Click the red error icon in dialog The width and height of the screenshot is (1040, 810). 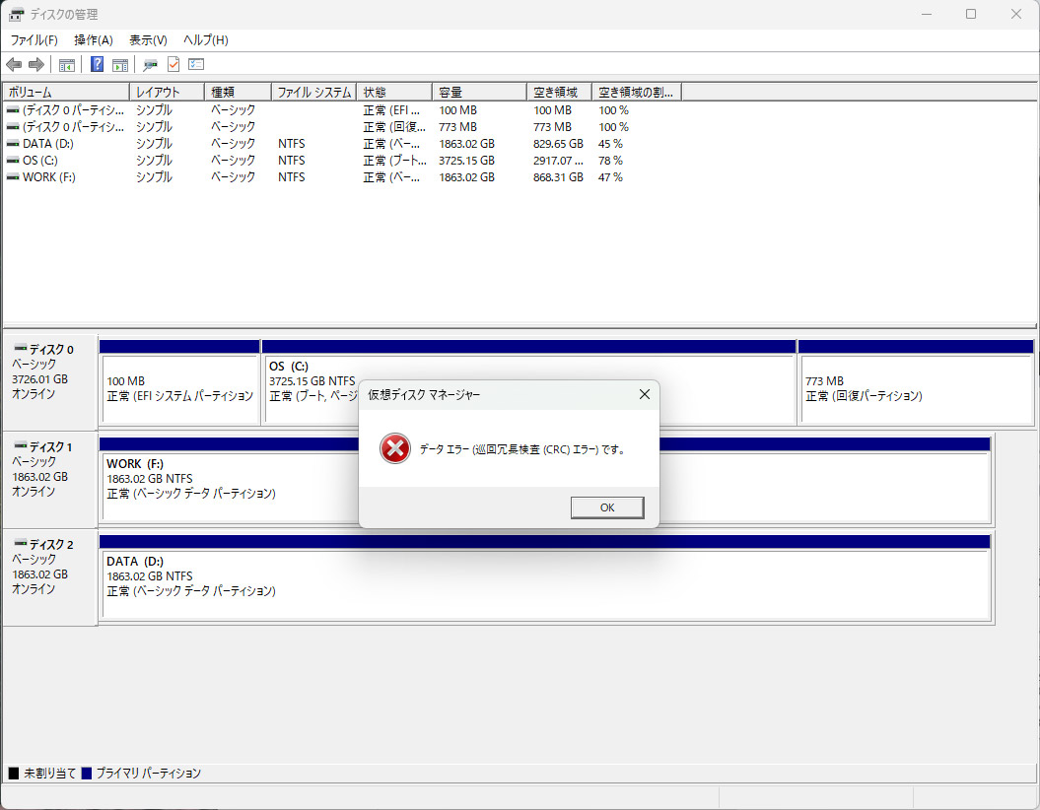395,448
